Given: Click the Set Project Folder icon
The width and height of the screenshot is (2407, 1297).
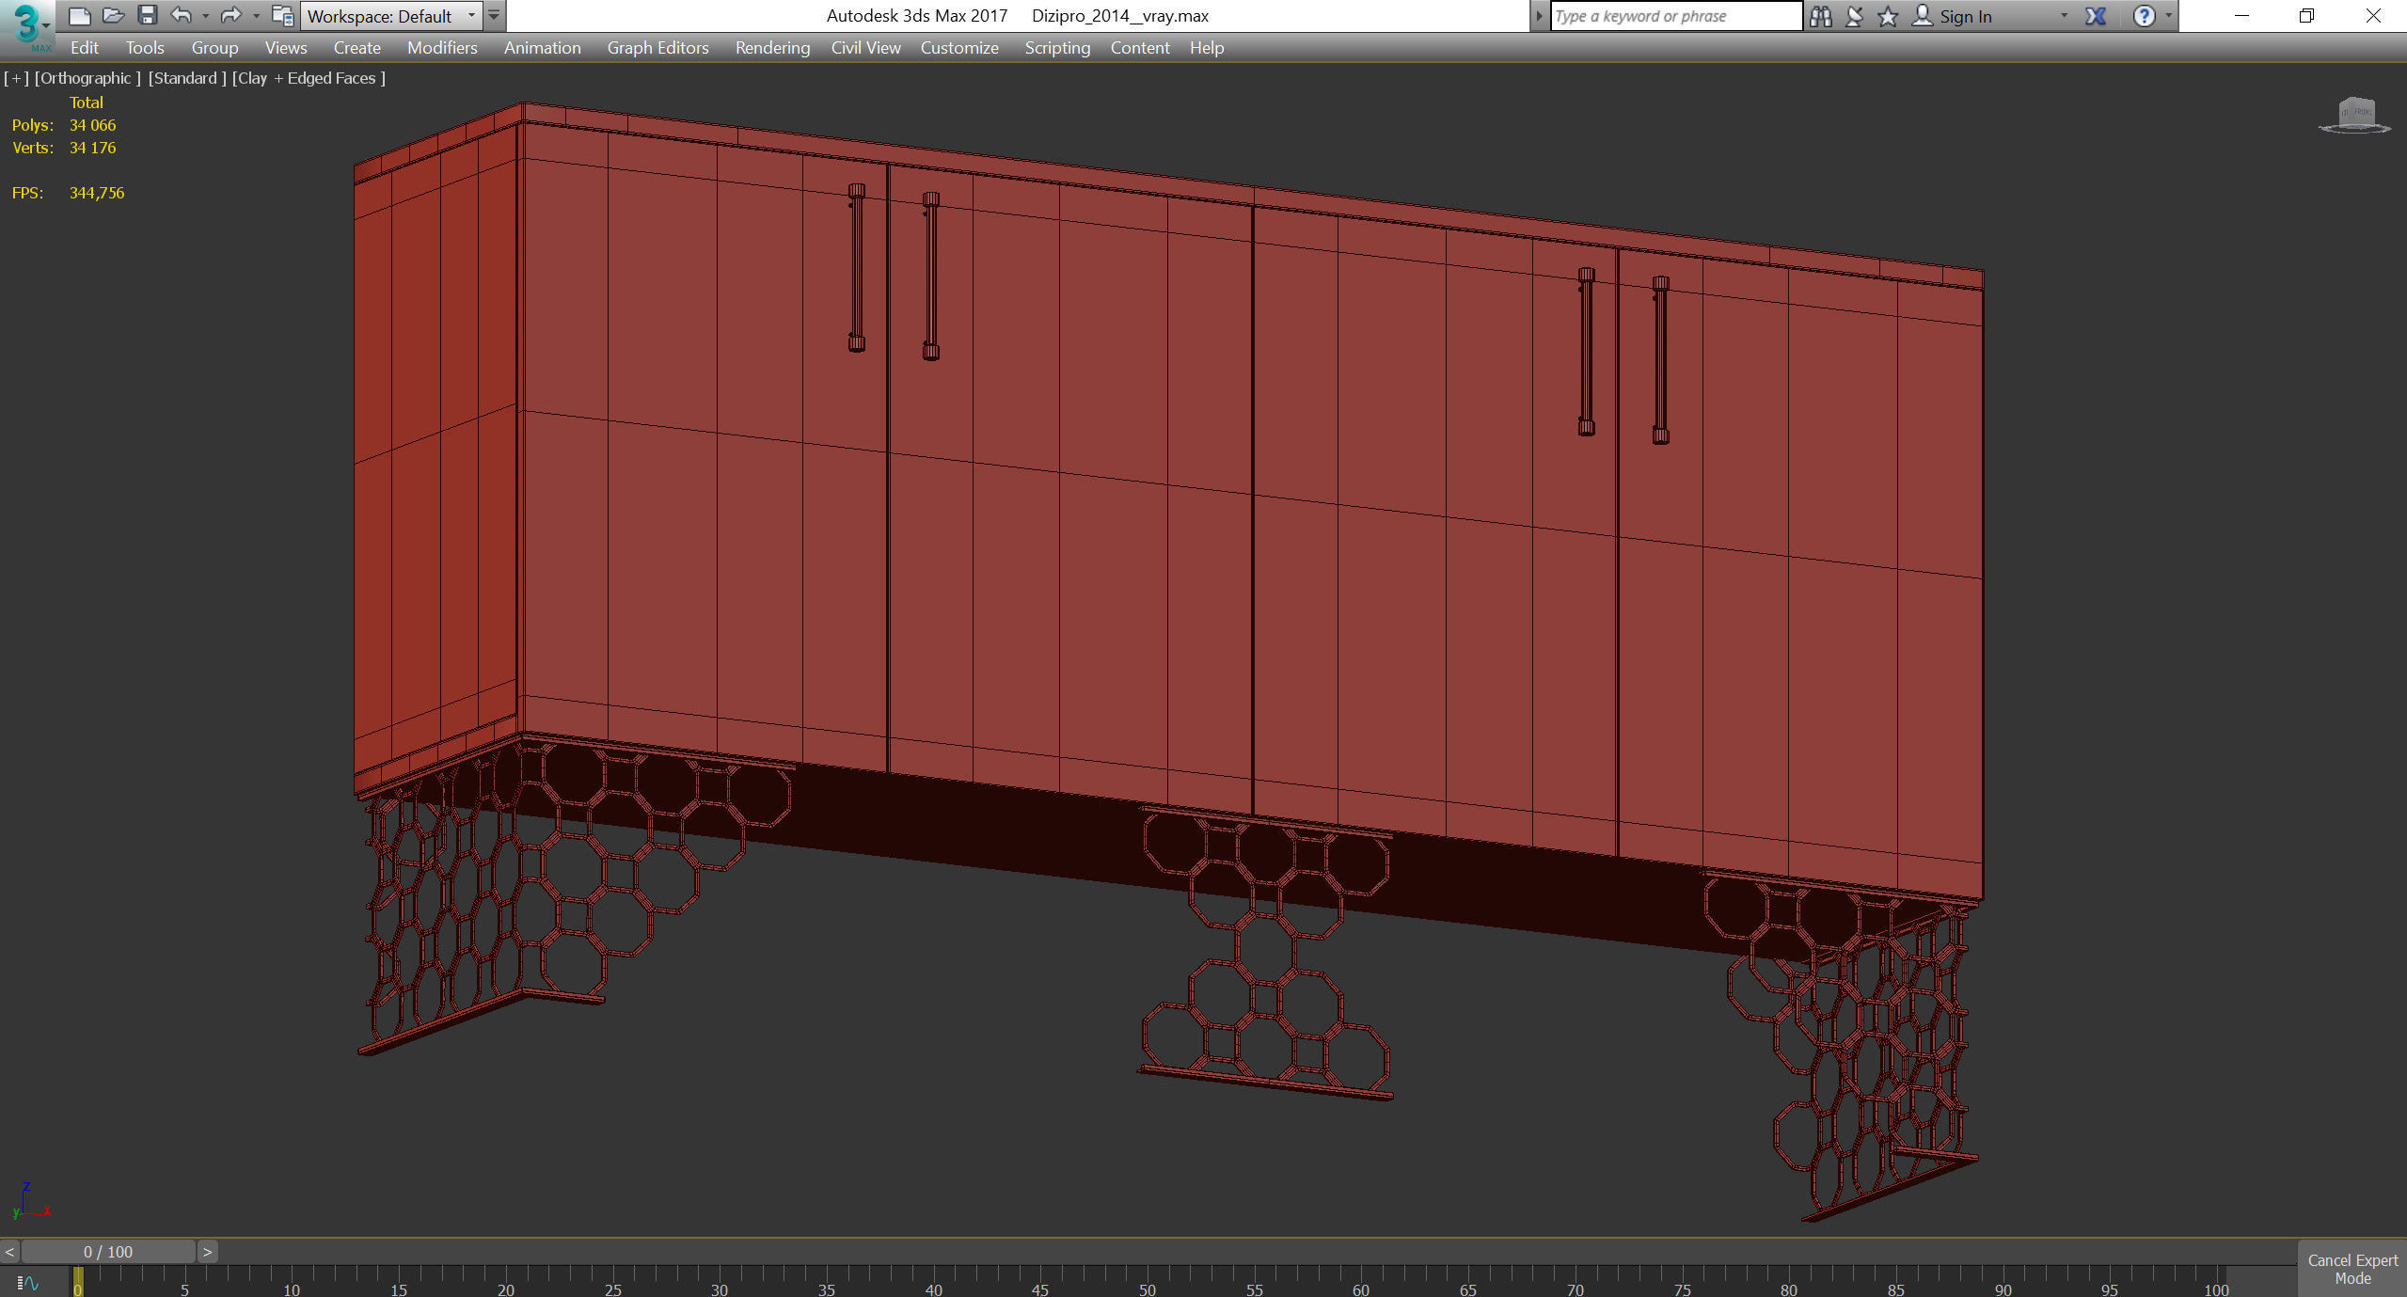Looking at the screenshot, I should (x=281, y=15).
